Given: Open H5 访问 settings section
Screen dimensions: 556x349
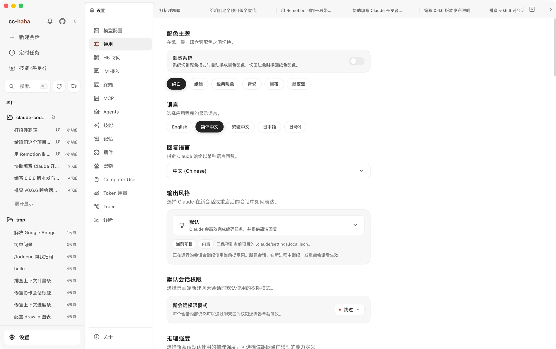Looking at the screenshot, I should pos(120,58).
